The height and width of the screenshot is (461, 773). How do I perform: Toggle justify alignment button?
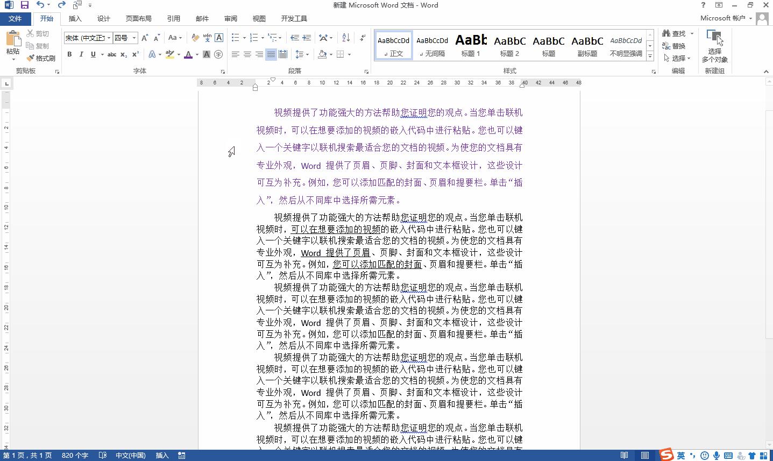271,54
